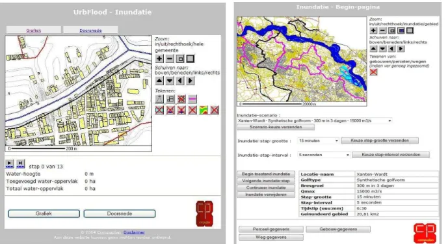Screen dimensions: 448x244
Task: Click Keuze stap-grootte verzenden
Action: [x=380, y=141]
